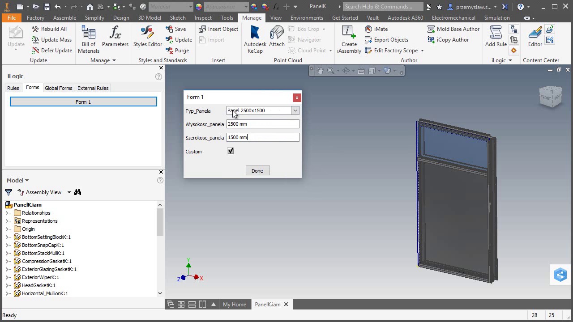The image size is (573, 322).
Task: Launch the Styles Editor
Action: 148,36
